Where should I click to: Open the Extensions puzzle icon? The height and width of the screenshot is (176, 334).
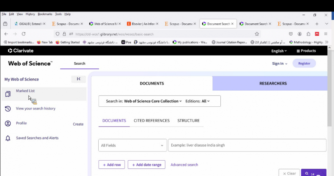pyautogui.click(x=308, y=34)
